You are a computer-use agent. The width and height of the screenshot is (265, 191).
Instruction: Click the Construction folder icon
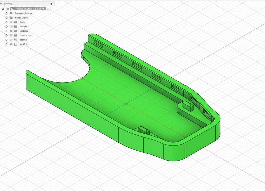tap(16, 35)
